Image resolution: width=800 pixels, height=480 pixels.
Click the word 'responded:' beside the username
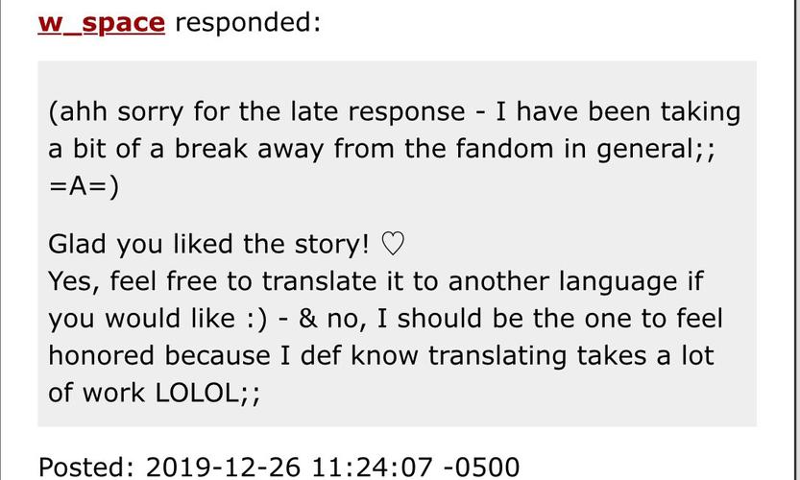click(248, 23)
